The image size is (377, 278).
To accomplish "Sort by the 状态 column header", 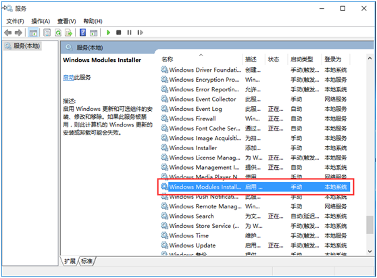I will pos(274,60).
